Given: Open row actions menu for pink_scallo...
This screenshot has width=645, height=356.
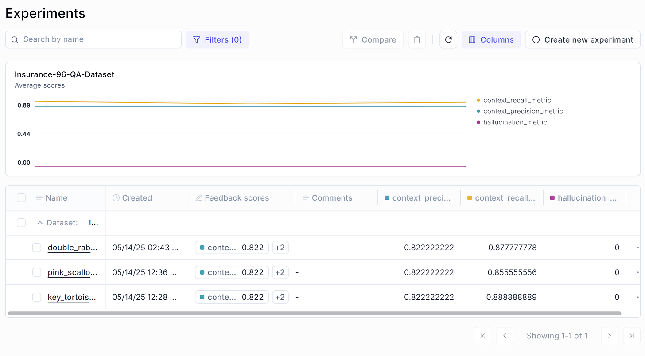Looking at the screenshot, I should point(638,272).
